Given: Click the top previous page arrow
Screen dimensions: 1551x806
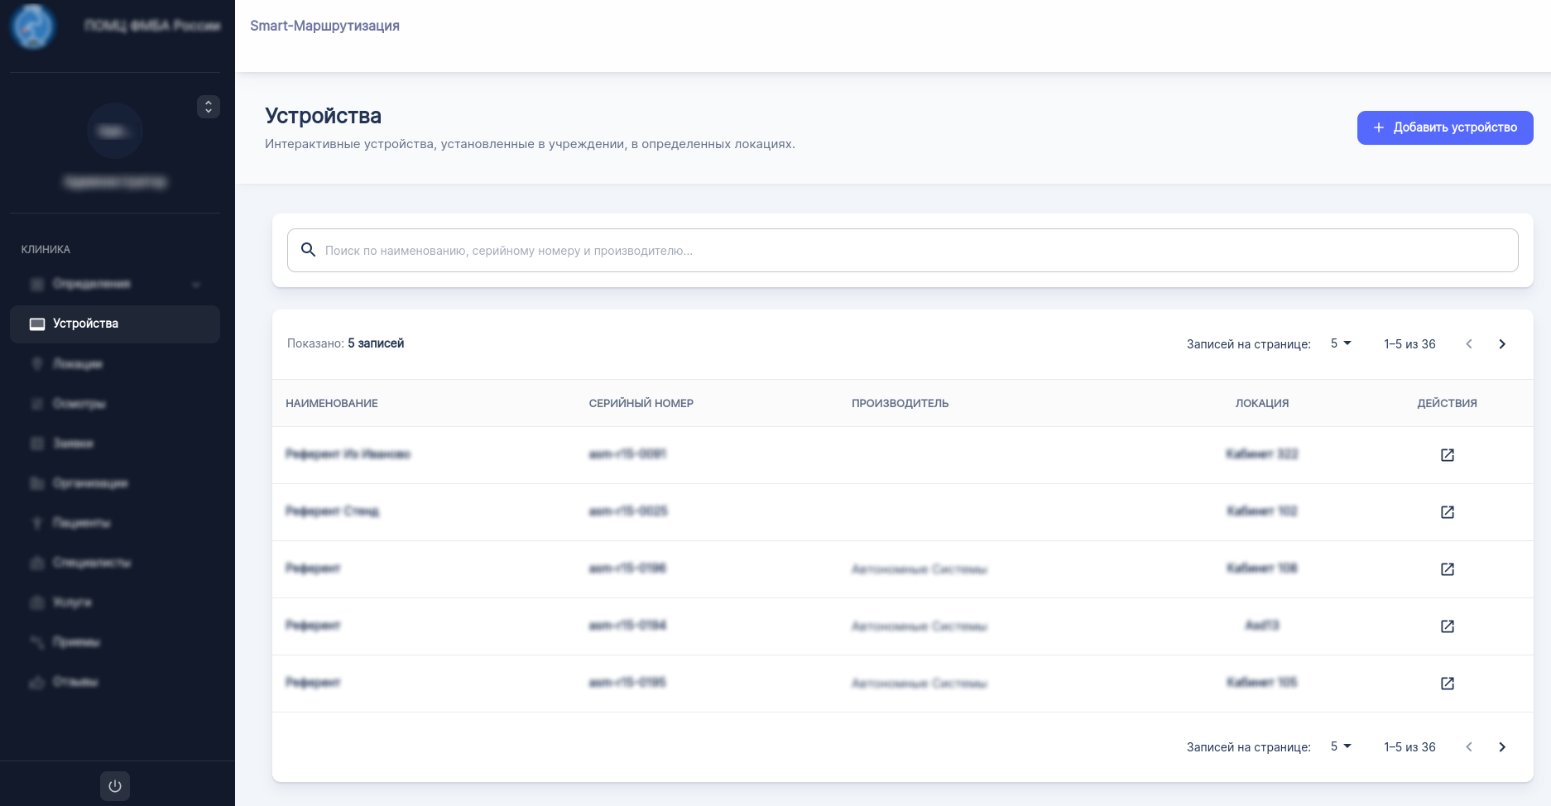Looking at the screenshot, I should tap(1469, 344).
